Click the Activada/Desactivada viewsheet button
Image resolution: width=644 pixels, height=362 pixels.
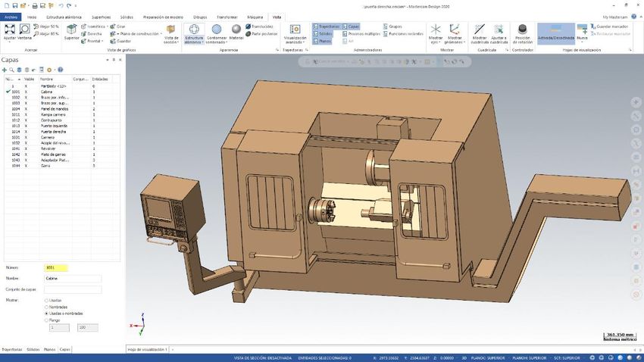[555, 32]
